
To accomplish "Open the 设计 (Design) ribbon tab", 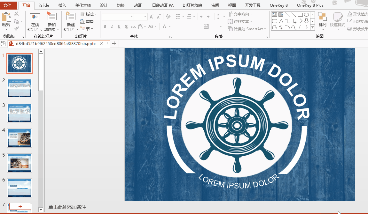I will click(104, 5).
